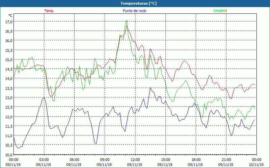Click the 12:00 time label
270x168 pixels.
(x=135, y=160)
